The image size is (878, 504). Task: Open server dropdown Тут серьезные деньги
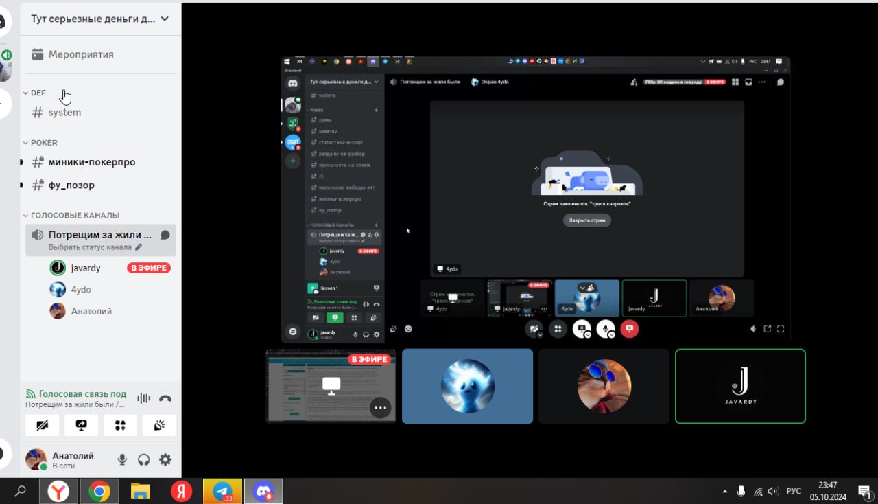tap(101, 19)
